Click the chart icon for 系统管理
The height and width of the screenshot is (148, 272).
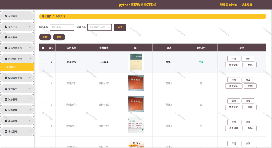coord(6,121)
